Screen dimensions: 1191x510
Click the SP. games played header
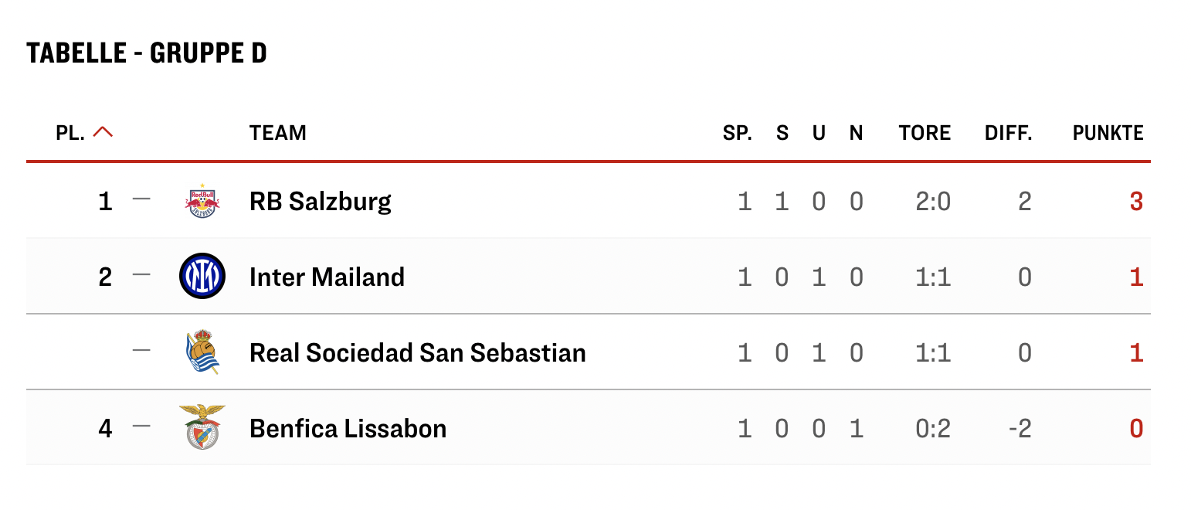pos(738,133)
